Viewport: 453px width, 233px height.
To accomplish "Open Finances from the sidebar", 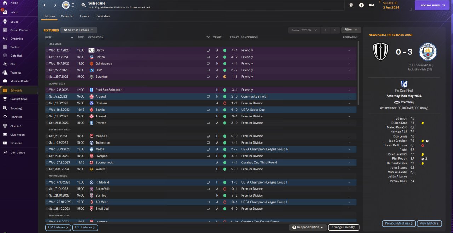I will [16, 143].
